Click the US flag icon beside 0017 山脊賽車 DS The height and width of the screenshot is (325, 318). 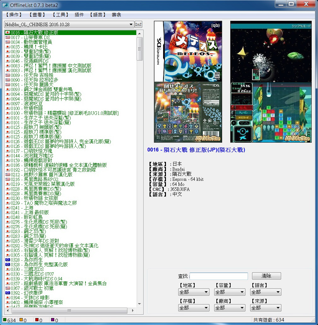point(8,37)
